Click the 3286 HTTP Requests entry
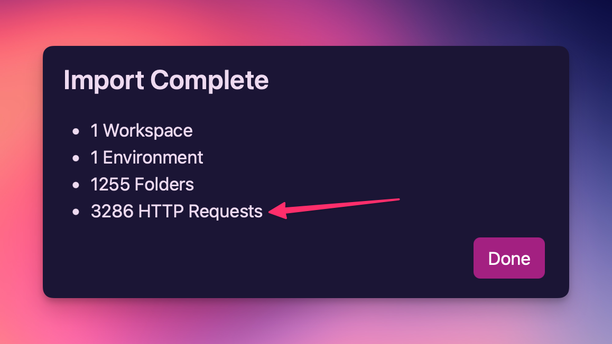The image size is (612, 344). [177, 211]
